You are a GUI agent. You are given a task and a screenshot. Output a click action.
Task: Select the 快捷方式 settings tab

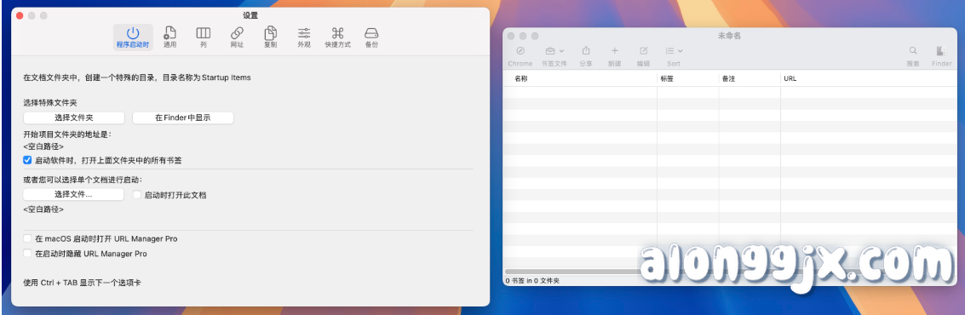(338, 37)
